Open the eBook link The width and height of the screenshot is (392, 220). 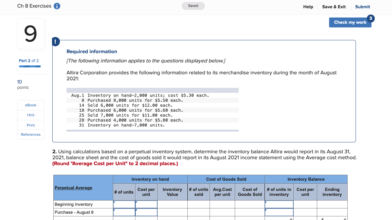(30, 105)
